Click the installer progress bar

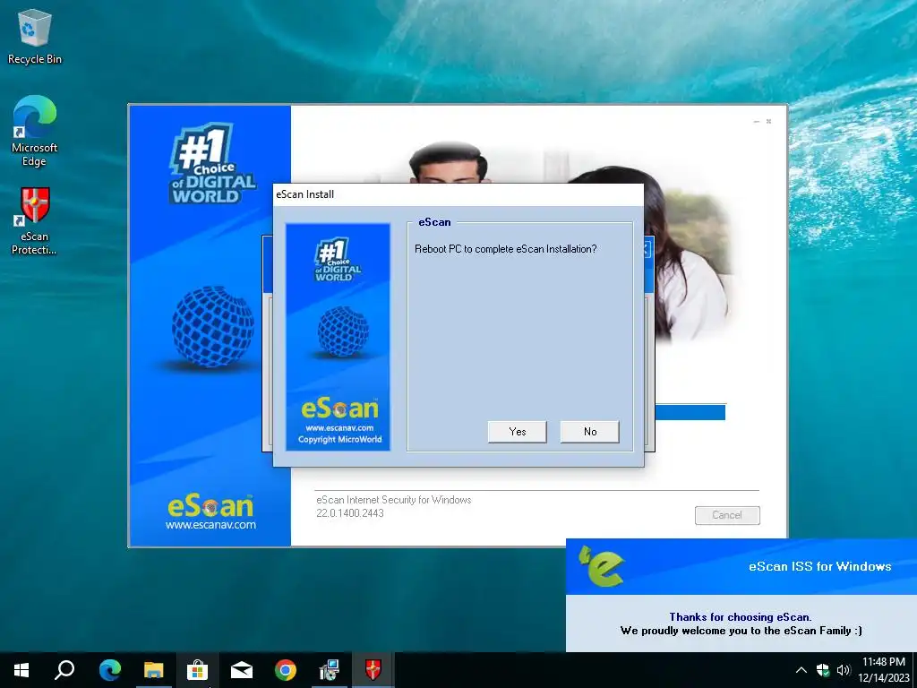(690, 412)
